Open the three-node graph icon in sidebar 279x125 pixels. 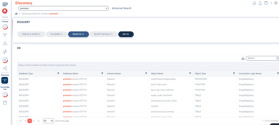(x=5, y=35)
